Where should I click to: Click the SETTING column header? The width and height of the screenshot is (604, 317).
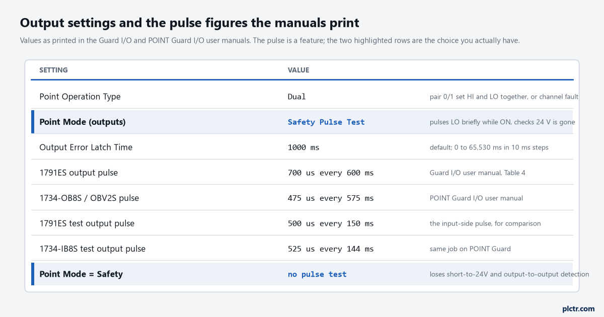coord(53,70)
